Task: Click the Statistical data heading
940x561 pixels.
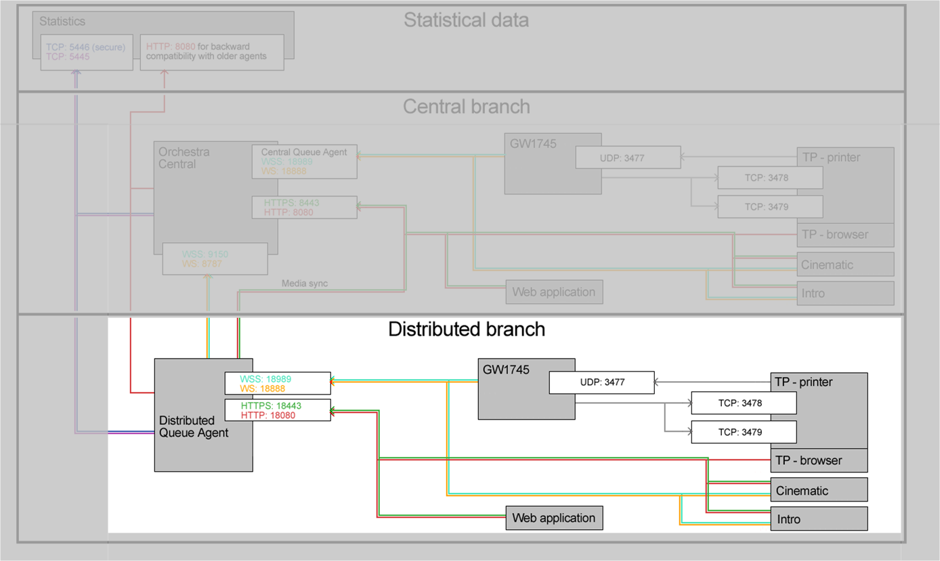Action: 466,20
